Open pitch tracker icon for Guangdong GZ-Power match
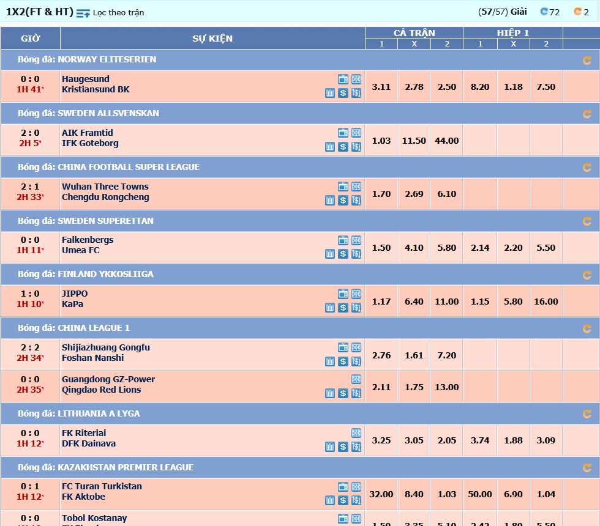 pyautogui.click(x=356, y=379)
